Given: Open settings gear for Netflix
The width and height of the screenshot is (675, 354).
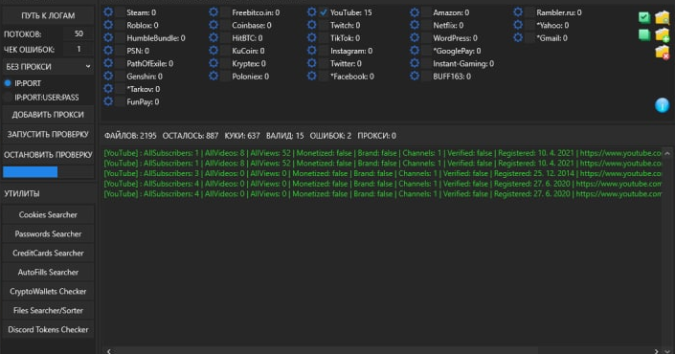Looking at the screenshot, I should coord(415,25).
